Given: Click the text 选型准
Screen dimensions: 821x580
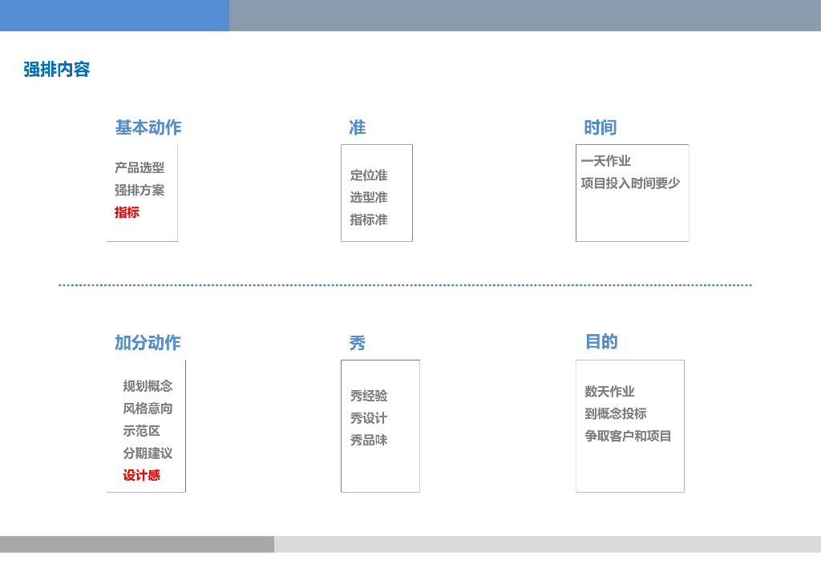Looking at the screenshot, I should pyautogui.click(x=369, y=198).
